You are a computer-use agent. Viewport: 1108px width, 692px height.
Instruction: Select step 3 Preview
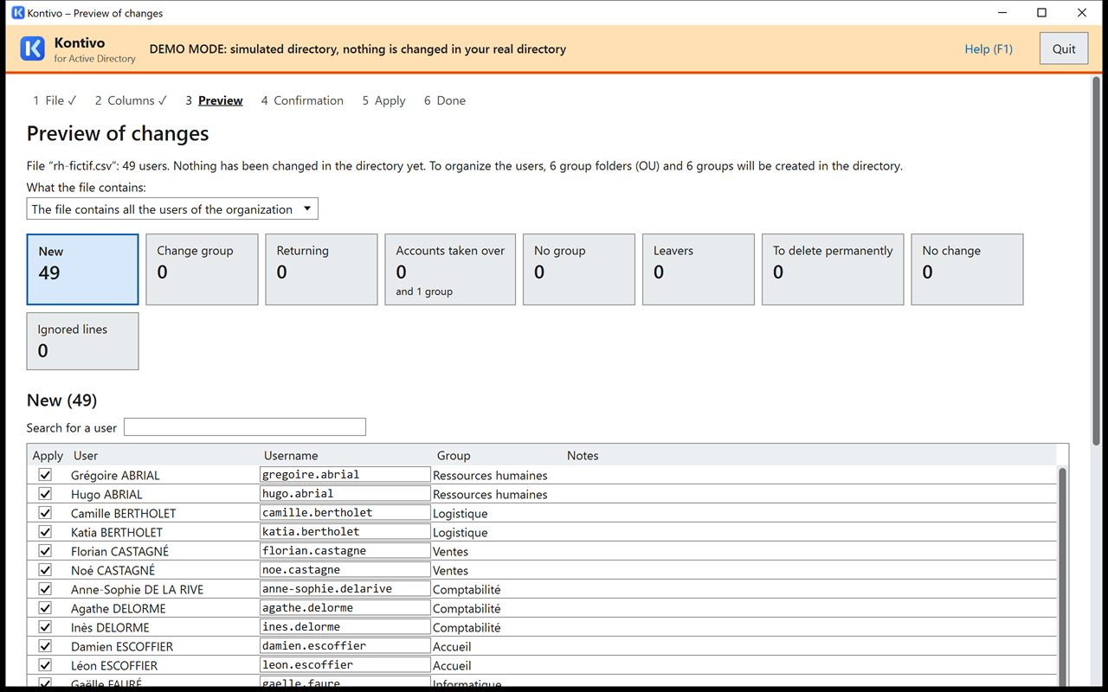tap(214, 100)
